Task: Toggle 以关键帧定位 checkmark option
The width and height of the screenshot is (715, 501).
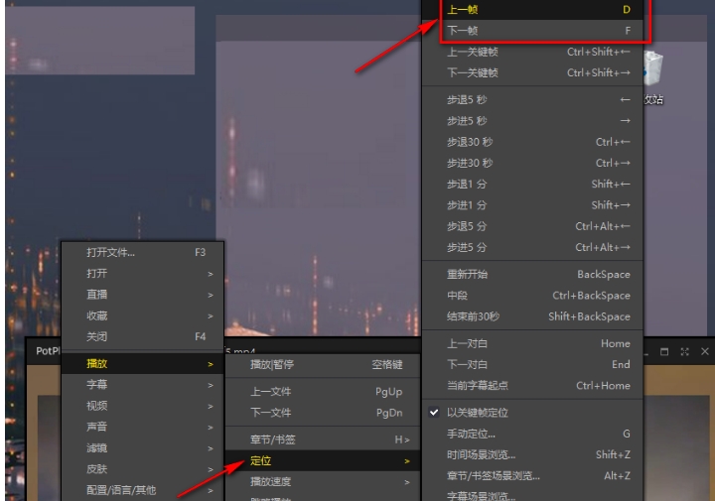Action: point(532,413)
